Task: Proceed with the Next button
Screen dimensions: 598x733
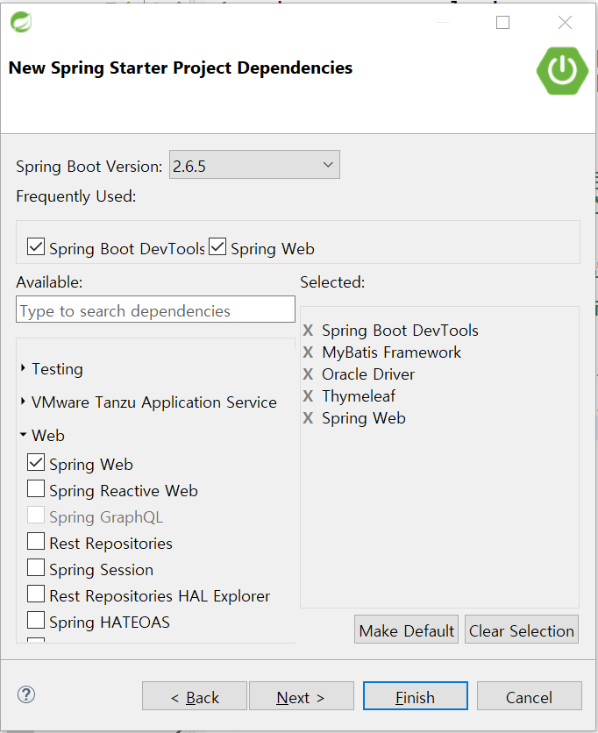Action: 301,696
